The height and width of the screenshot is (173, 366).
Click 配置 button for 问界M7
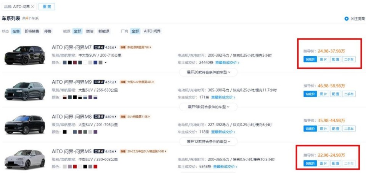335,59
